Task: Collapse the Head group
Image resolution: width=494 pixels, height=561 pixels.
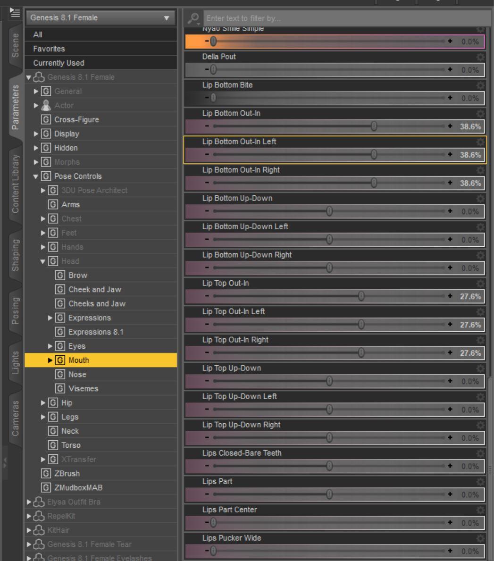Action: click(43, 261)
